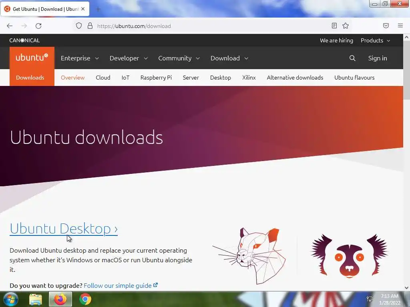
Task: Close the Get Ubuntu tab
Action: point(83,9)
